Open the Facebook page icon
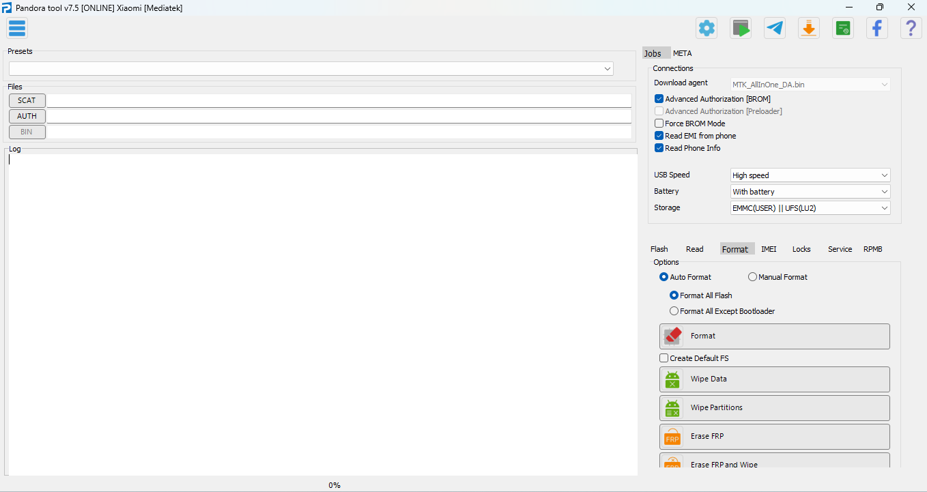This screenshot has height=492, width=927. (x=877, y=28)
